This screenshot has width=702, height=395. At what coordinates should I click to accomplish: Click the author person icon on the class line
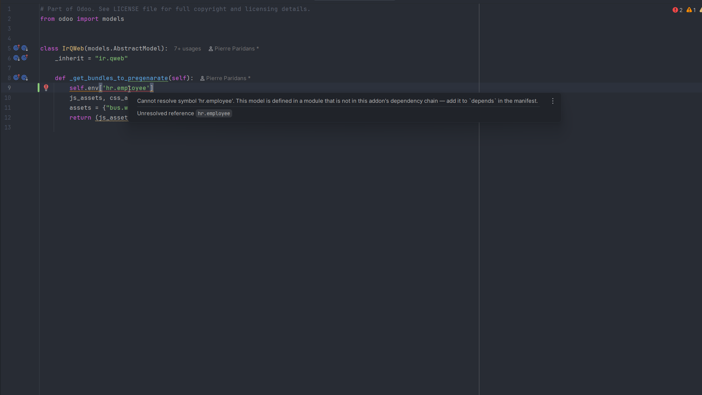[x=211, y=49]
